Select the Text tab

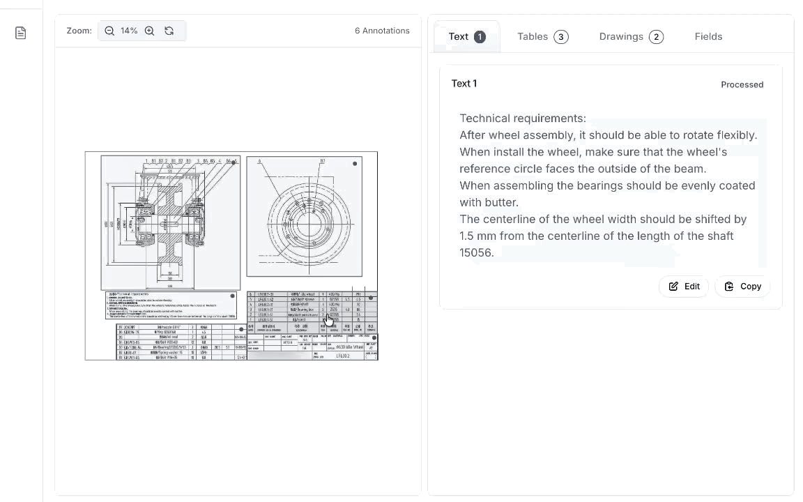[x=467, y=37]
